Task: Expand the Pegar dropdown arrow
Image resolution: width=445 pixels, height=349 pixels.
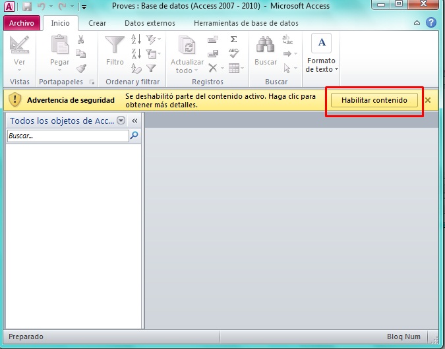Action: pos(59,70)
